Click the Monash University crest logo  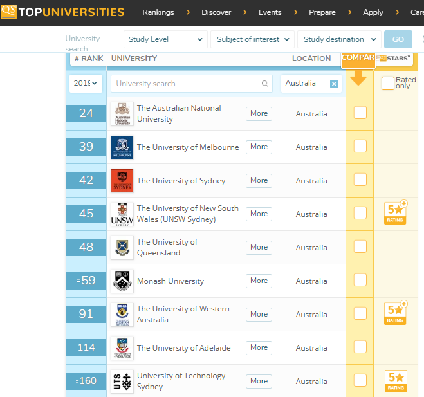click(122, 281)
